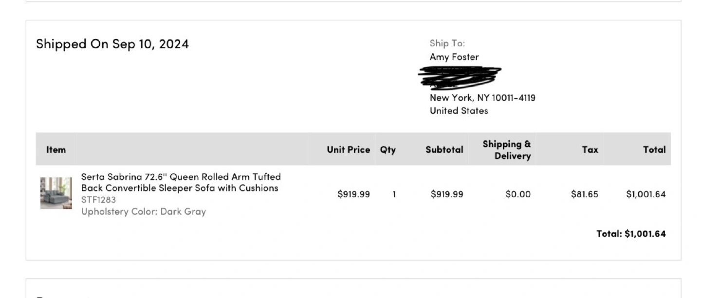701x298 pixels.
Task: Click the Item column header
Action: coord(56,149)
